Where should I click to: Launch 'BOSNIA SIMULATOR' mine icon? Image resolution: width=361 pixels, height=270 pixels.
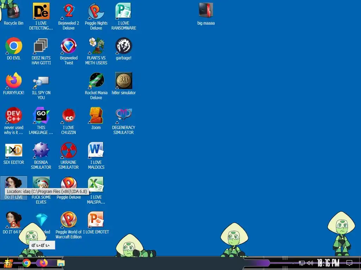[x=41, y=155]
